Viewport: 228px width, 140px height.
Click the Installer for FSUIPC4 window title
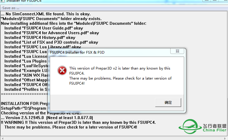[x=24, y=1]
